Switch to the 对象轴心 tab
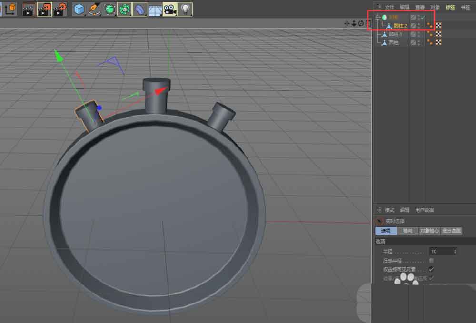This screenshot has height=323, width=476. [x=429, y=231]
